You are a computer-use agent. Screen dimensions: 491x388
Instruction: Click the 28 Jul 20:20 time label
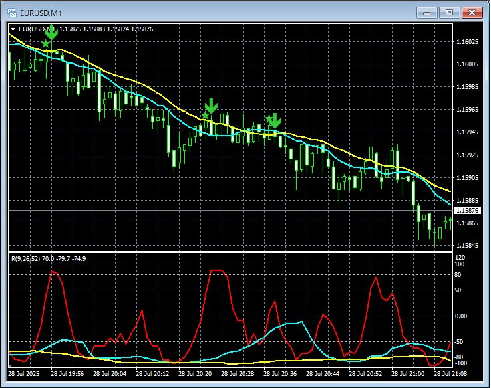pos(195,374)
